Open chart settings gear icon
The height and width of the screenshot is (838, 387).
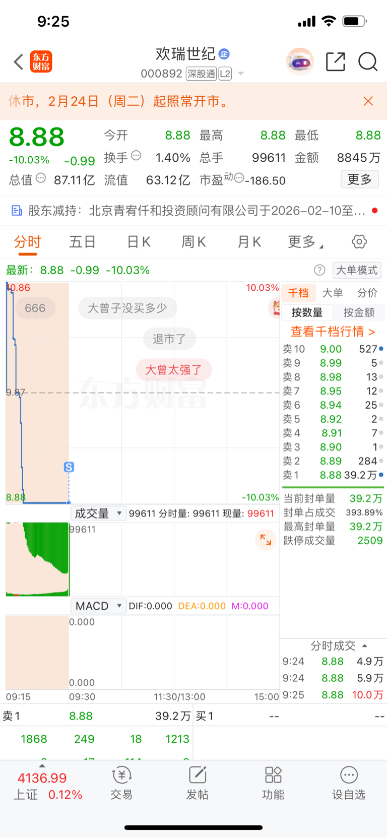(359, 242)
